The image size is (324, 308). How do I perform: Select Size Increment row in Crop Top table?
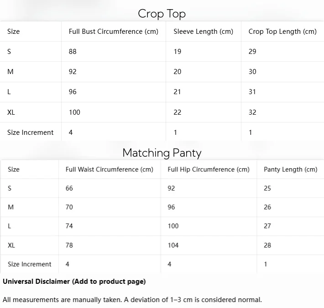tap(162, 132)
